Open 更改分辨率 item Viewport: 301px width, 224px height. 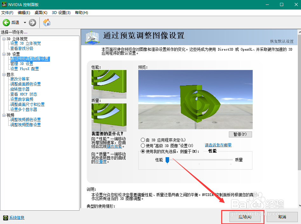(20, 79)
